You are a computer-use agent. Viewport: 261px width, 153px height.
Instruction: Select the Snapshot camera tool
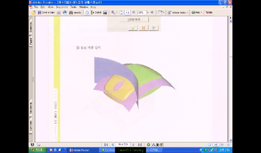point(105,13)
